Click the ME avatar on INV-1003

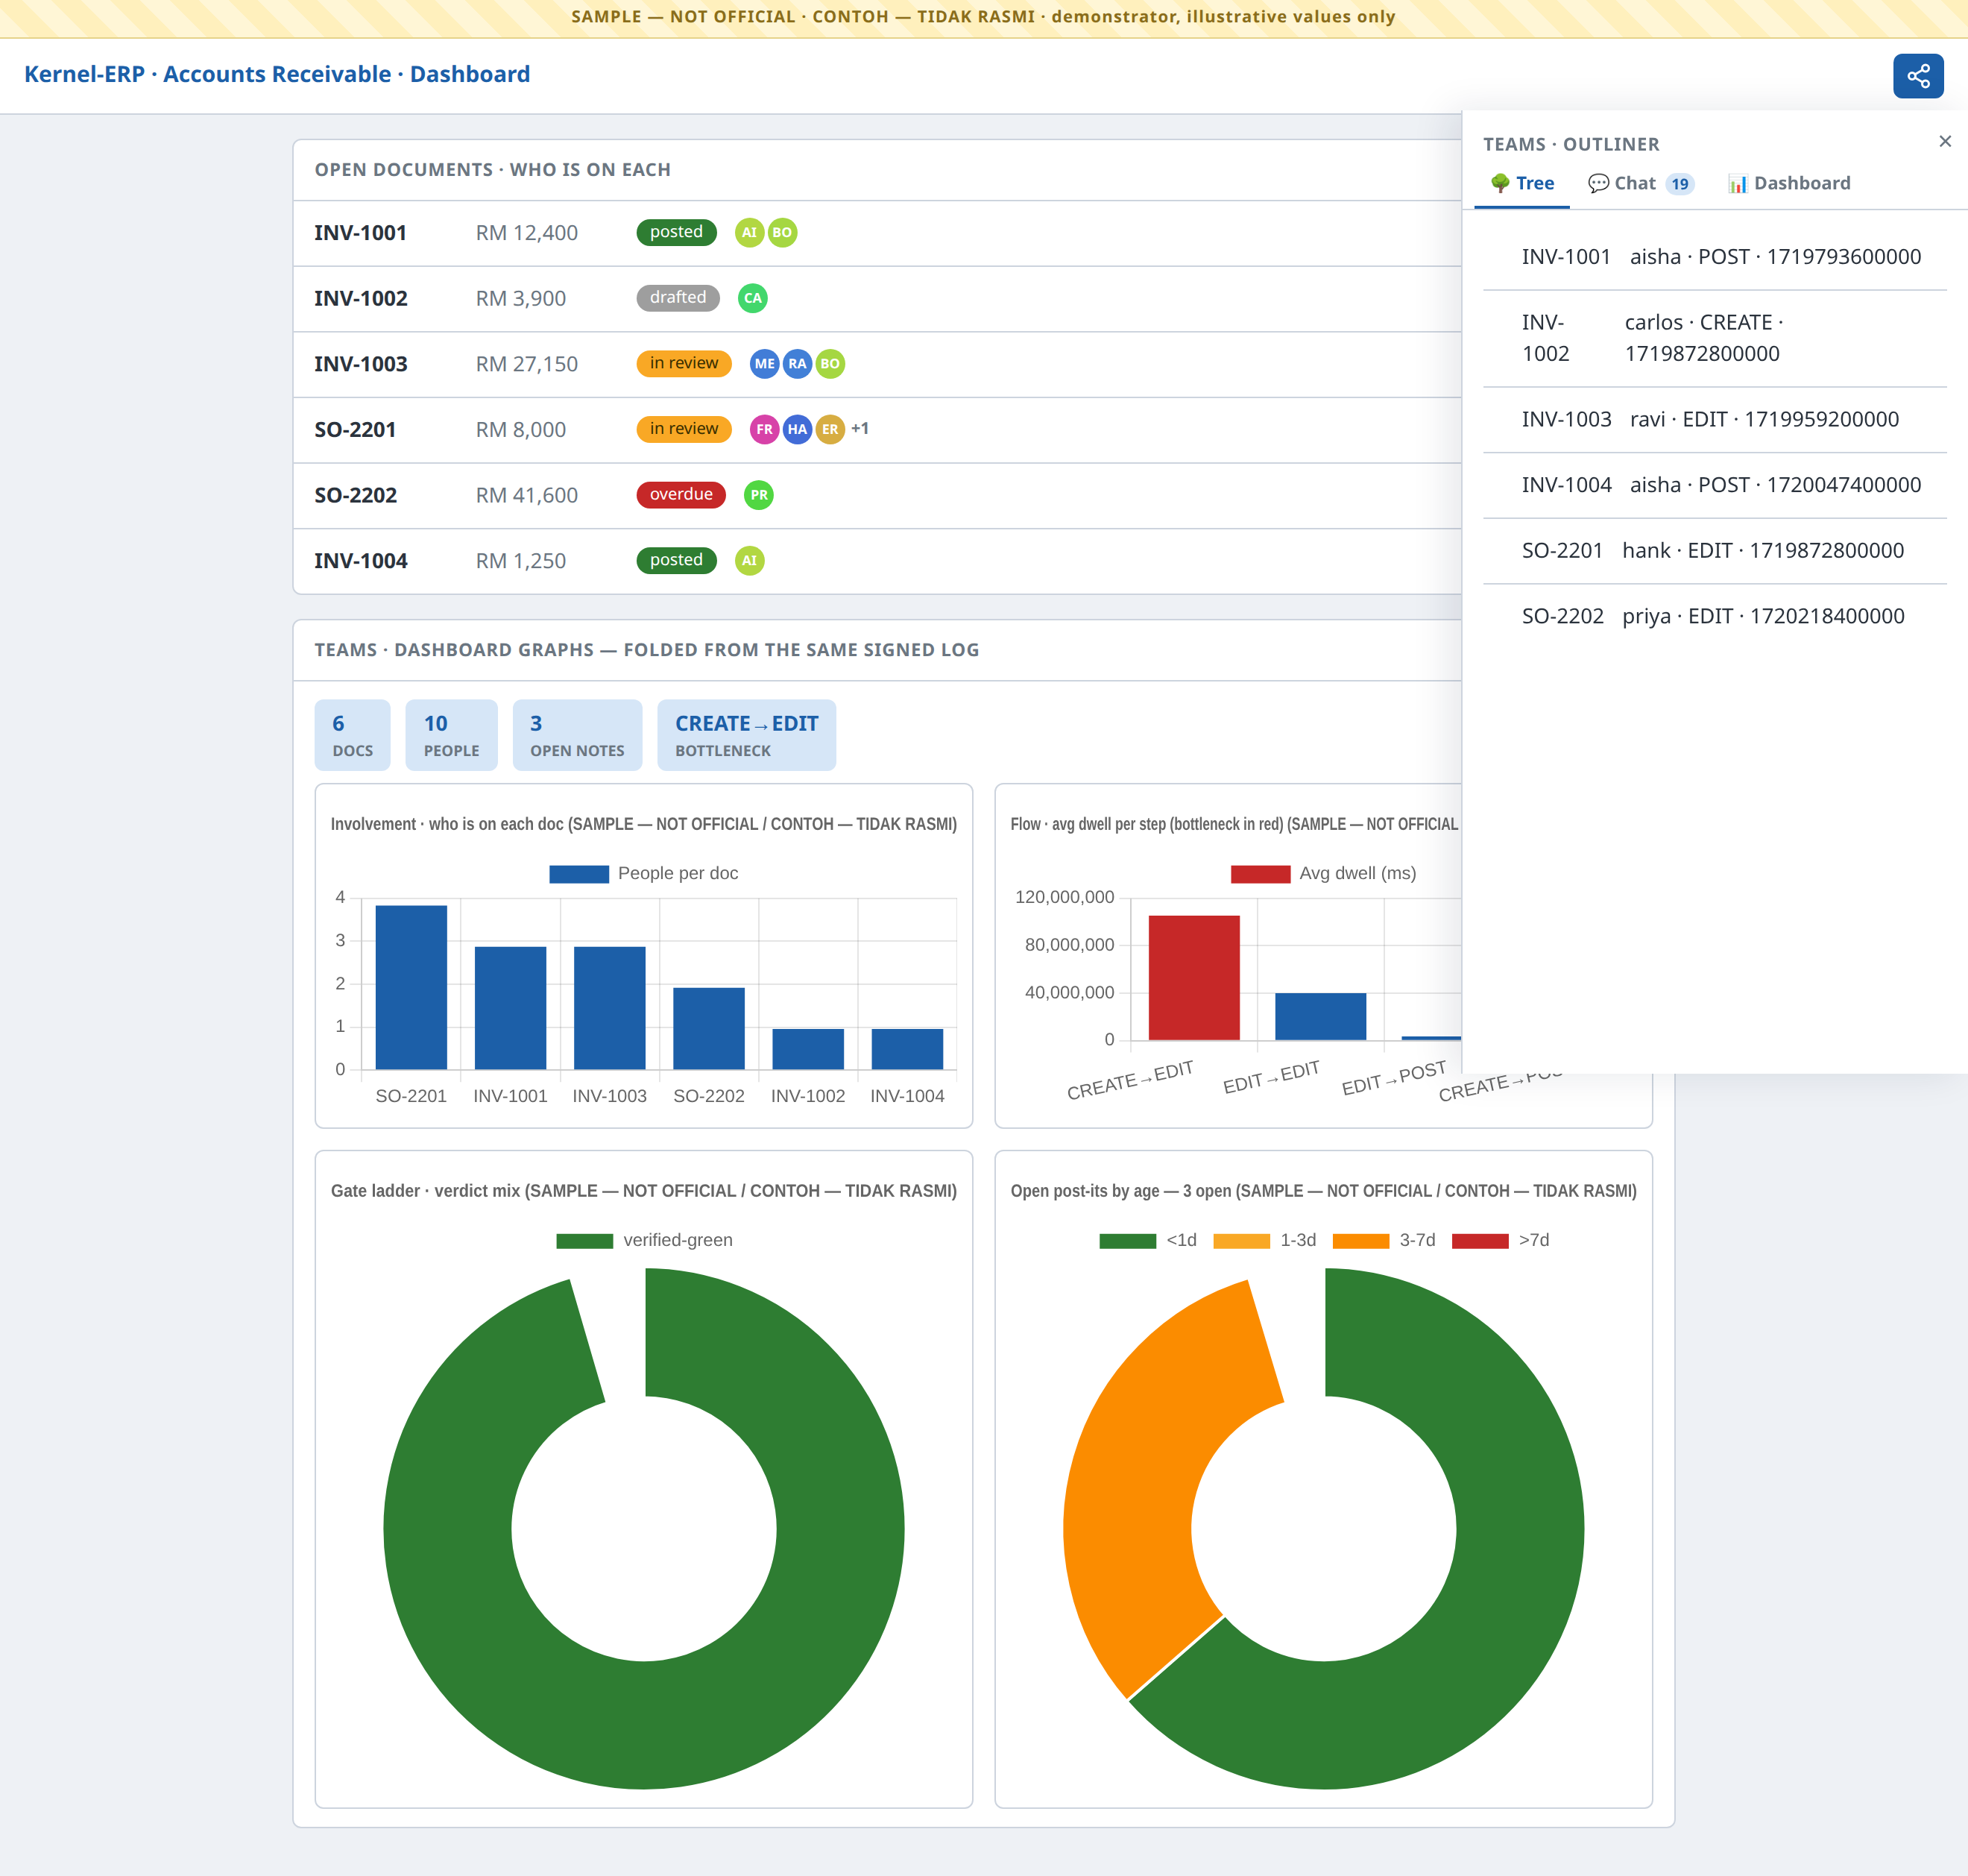764,364
